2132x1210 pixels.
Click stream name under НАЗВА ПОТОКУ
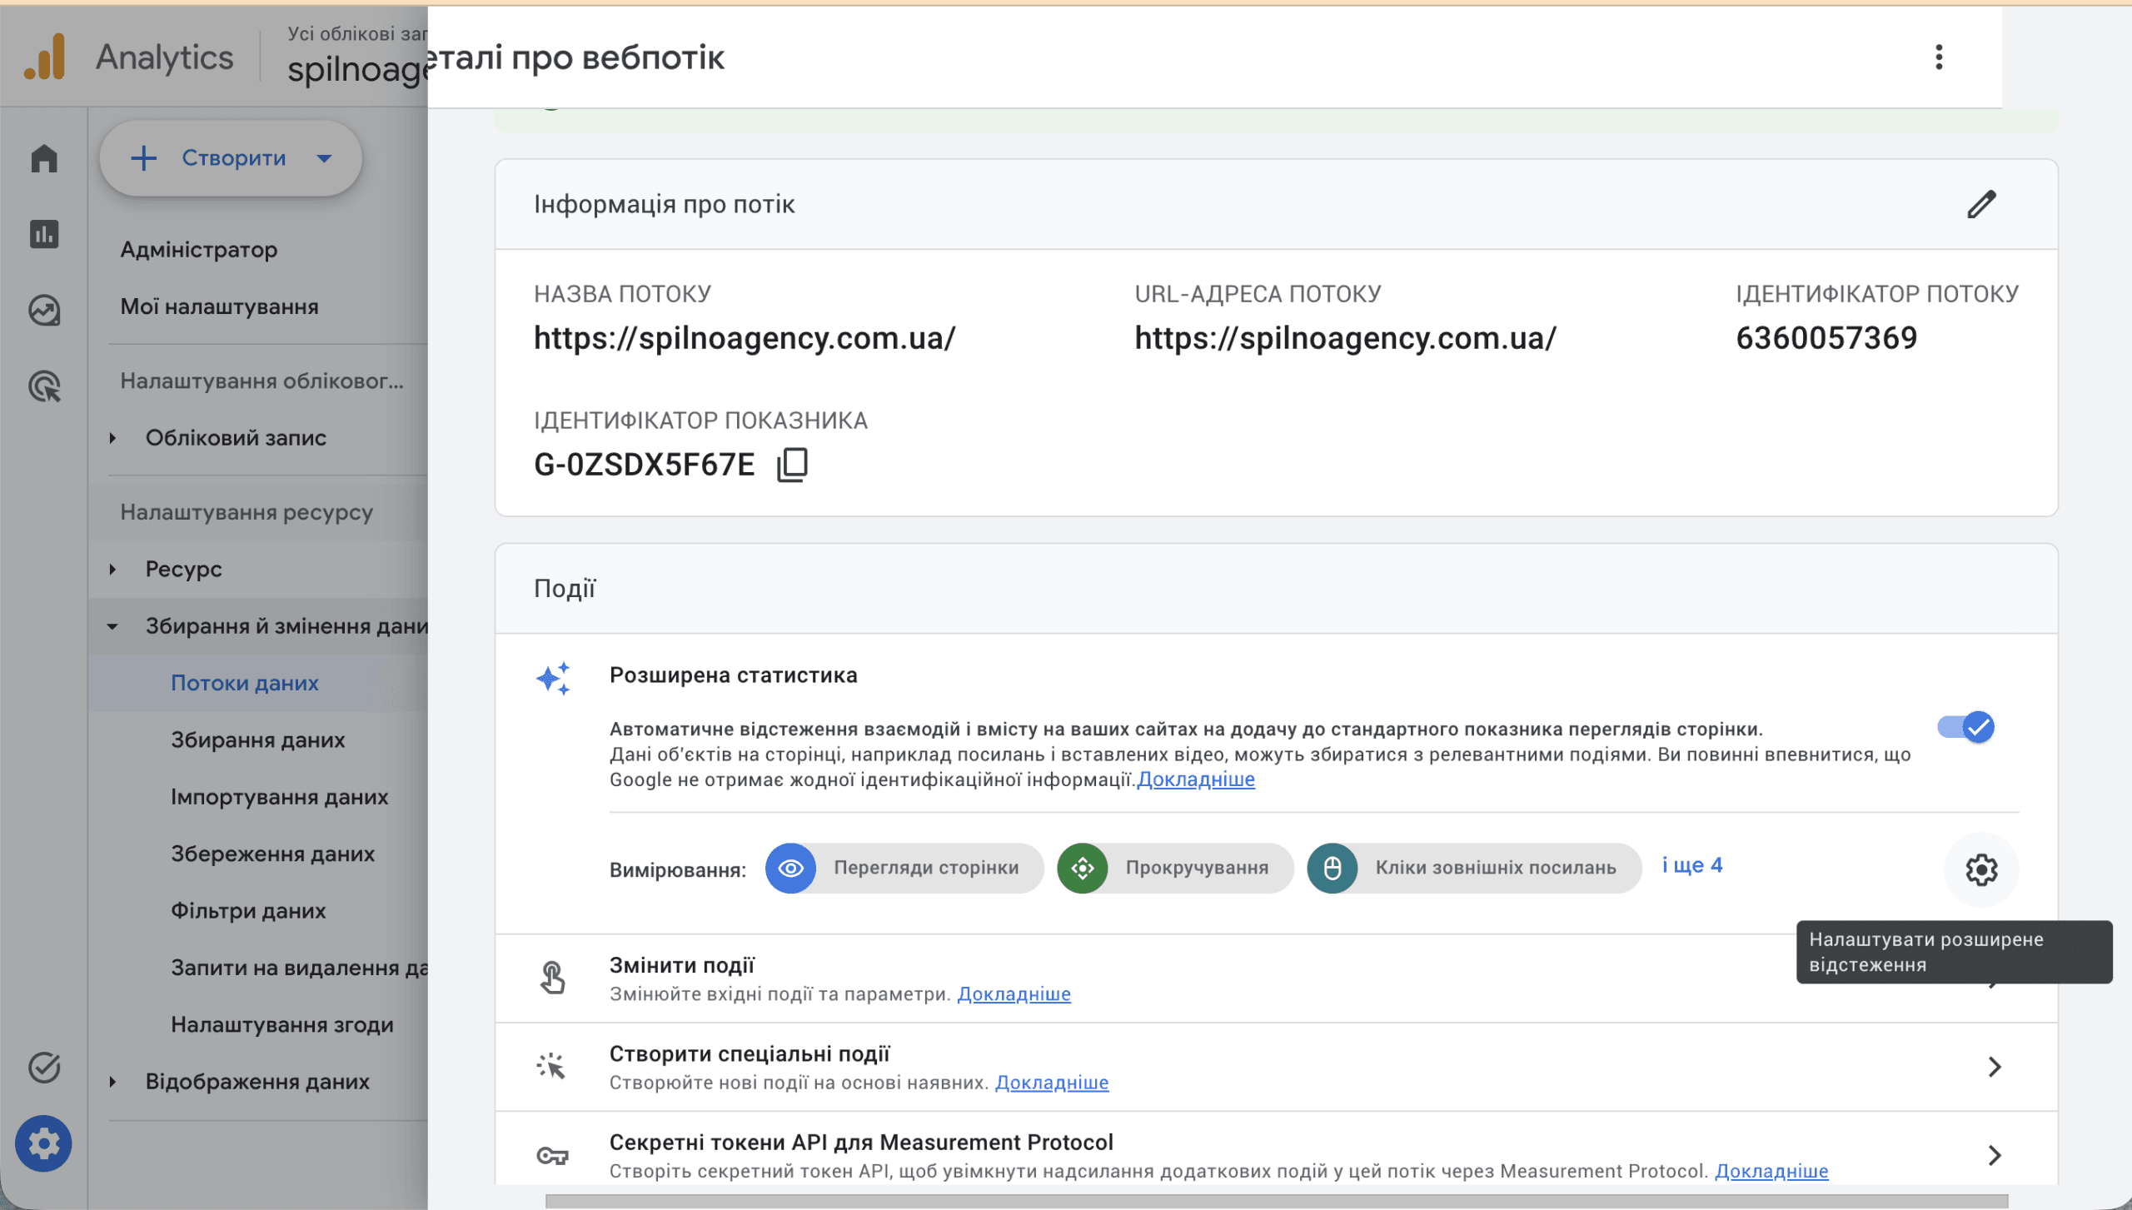pos(745,338)
